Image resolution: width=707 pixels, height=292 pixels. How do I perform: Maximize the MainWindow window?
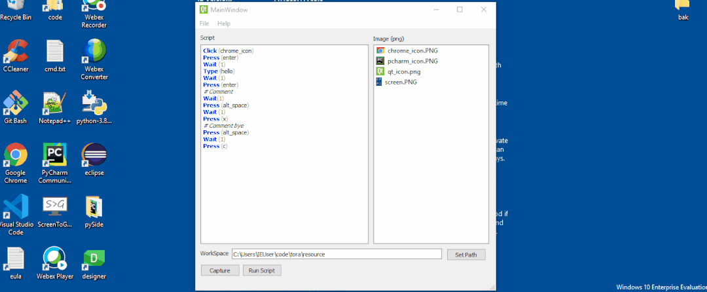460,9
